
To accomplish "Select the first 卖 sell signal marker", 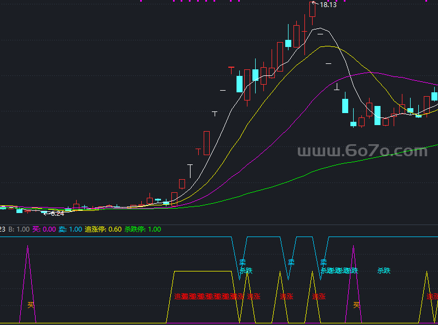I will point(243,262).
